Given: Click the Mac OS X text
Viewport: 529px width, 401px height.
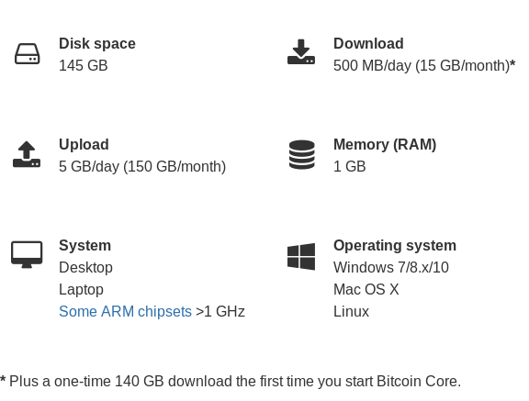Looking at the screenshot, I should coord(366,289).
